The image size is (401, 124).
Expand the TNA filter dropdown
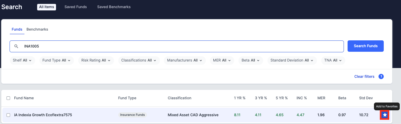click(333, 60)
